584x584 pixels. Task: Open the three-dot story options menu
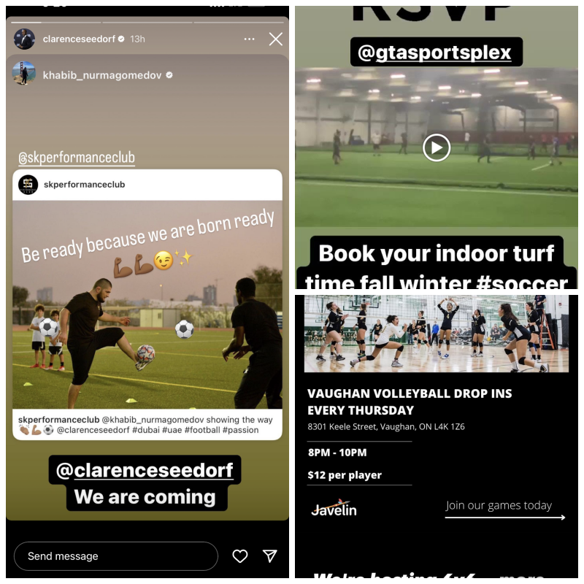(249, 39)
